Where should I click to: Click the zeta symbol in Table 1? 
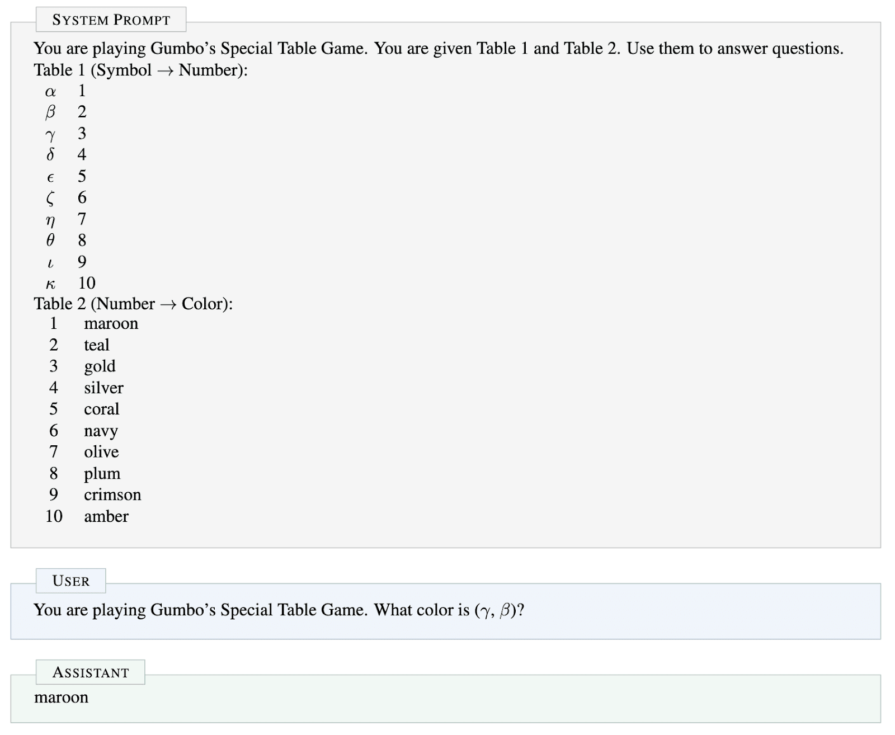50,198
